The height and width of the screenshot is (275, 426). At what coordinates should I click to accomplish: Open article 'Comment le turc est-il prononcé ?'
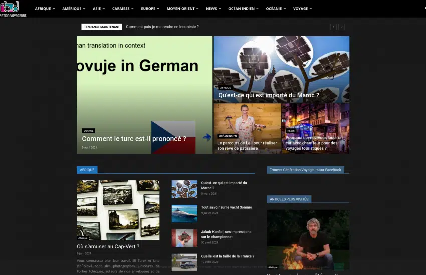point(134,139)
